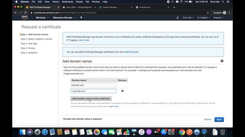Open Chrome's three-dot menu
This screenshot has width=245, height=137.
click(x=229, y=13)
